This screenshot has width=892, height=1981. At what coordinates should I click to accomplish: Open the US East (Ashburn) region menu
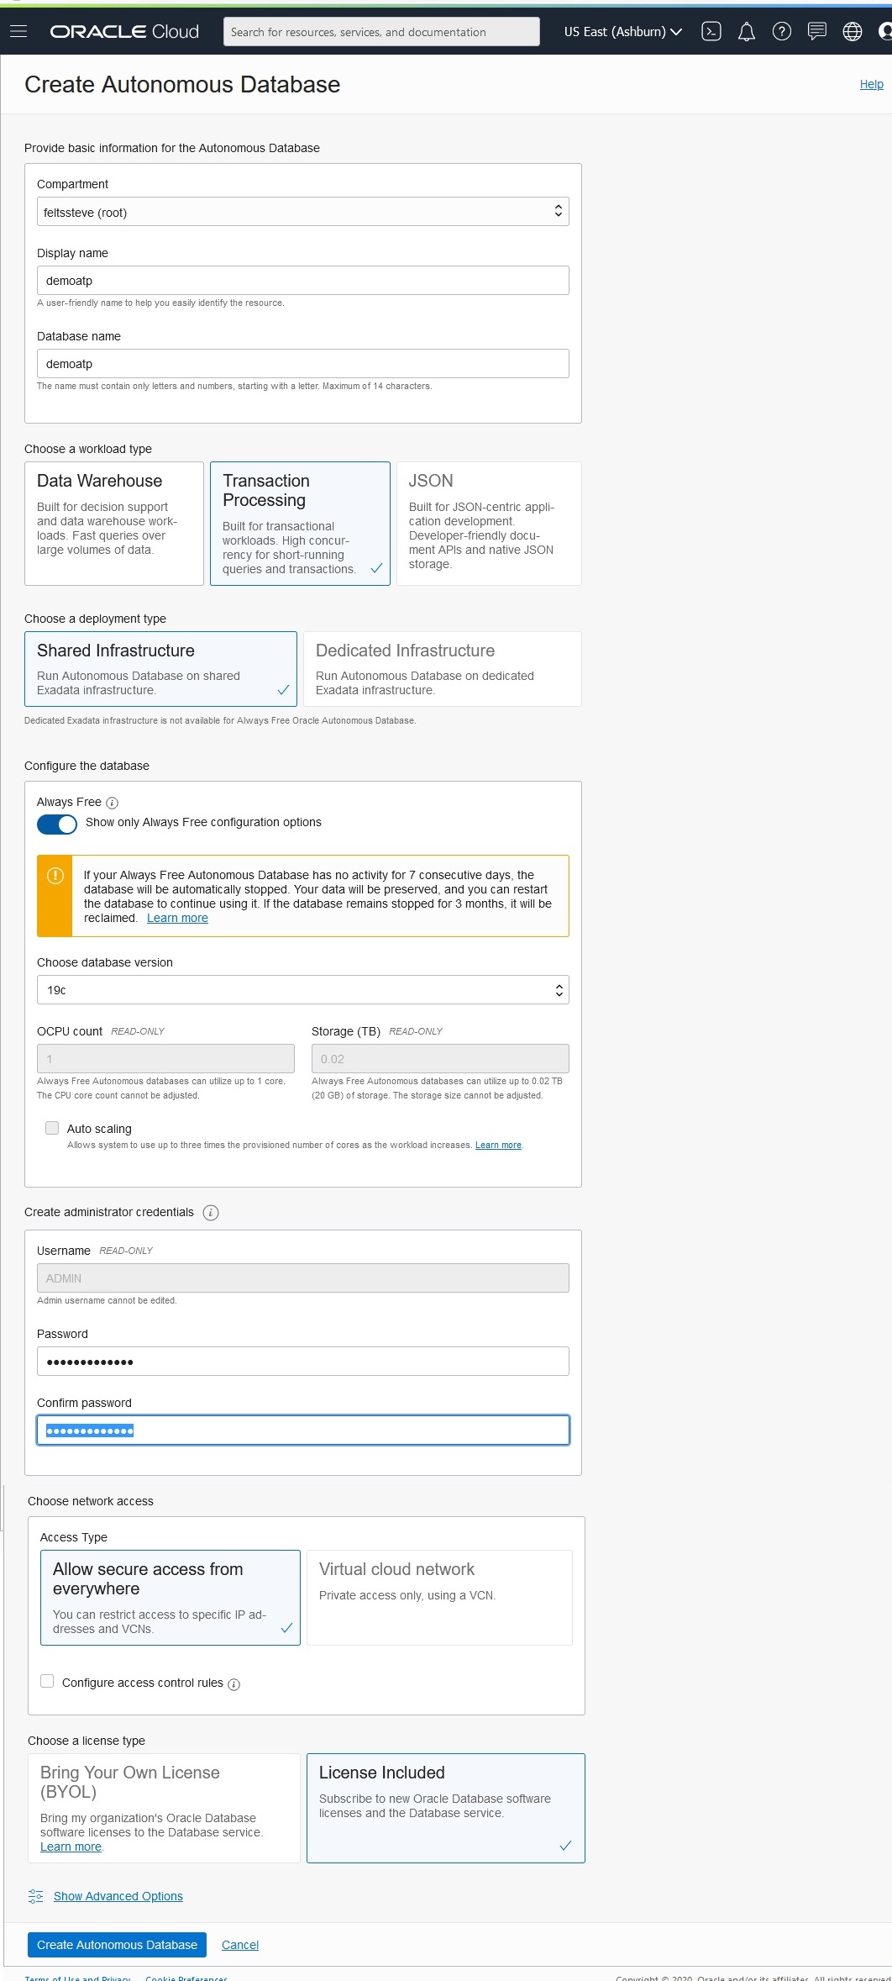coord(622,32)
